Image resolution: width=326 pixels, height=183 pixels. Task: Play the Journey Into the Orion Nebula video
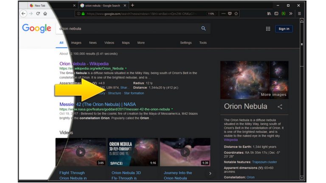point(185,152)
